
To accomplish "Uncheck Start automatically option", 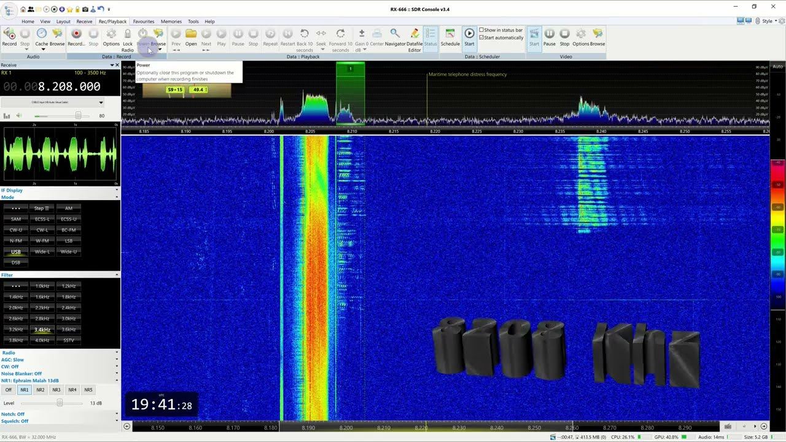I will 482,37.
